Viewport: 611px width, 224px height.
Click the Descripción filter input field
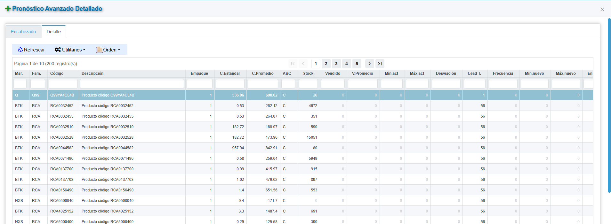coord(132,84)
